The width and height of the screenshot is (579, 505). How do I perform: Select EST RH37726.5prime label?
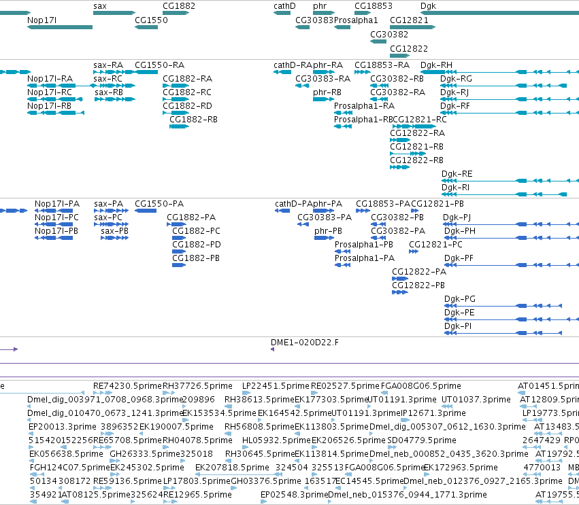coord(197,386)
